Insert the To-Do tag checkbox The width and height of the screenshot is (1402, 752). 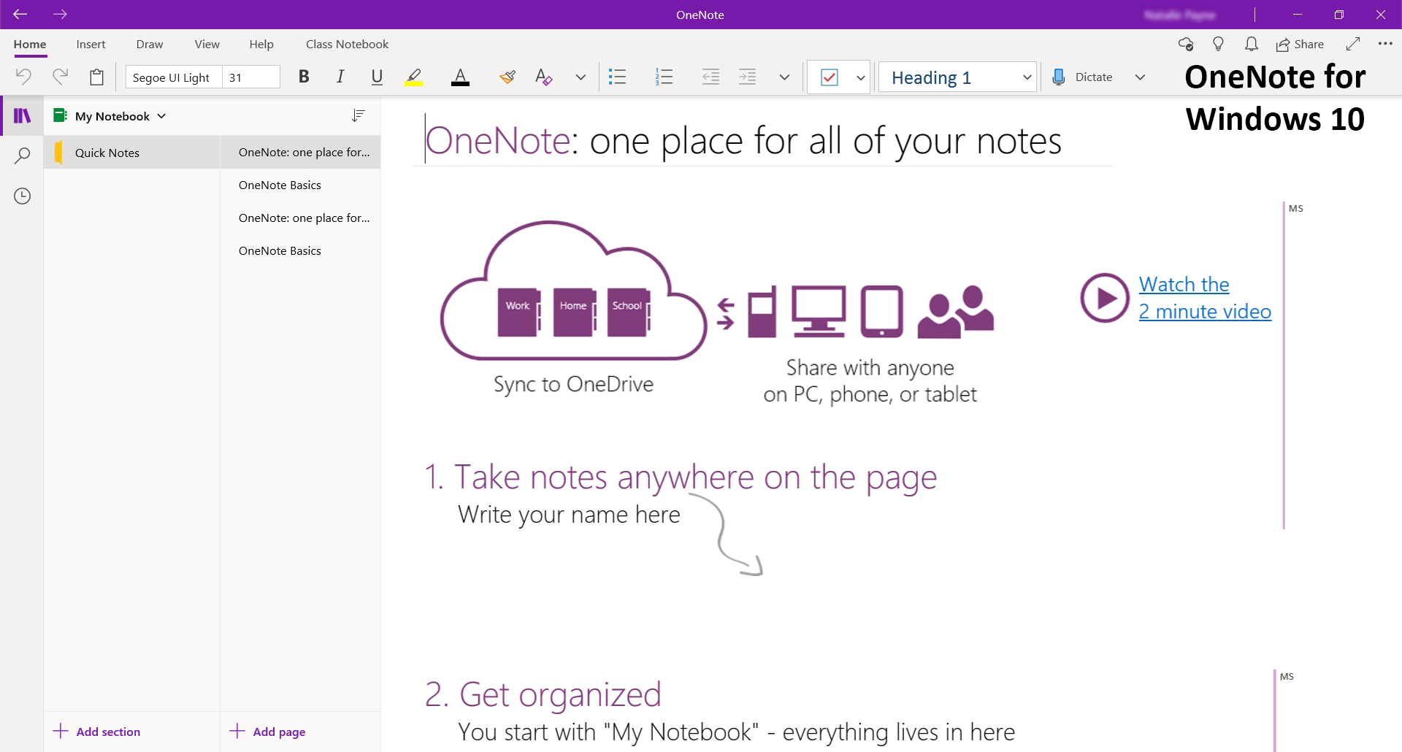tap(830, 77)
